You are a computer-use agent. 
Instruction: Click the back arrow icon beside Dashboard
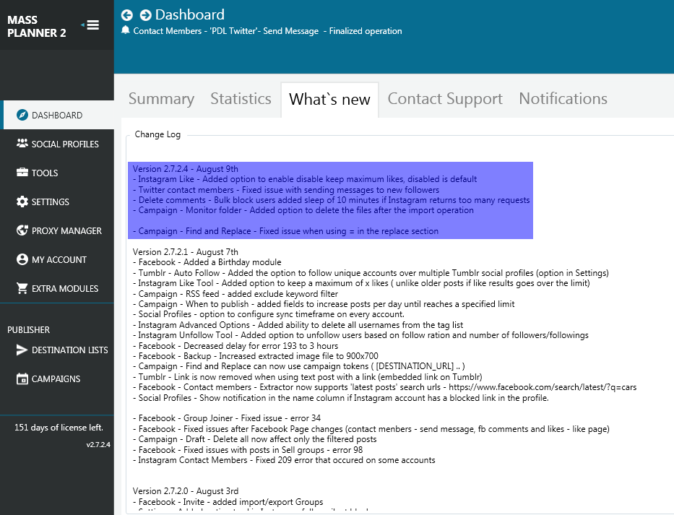tap(127, 14)
